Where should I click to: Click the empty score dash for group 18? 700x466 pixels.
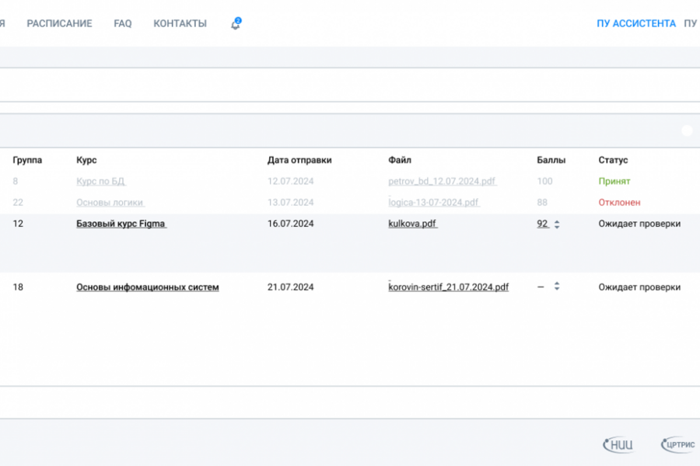(x=541, y=287)
